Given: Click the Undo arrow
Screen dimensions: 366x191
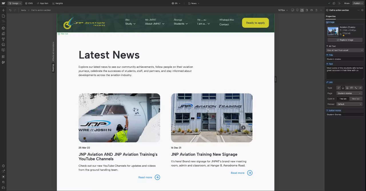Looking at the screenshot, I should (x=10, y=10).
